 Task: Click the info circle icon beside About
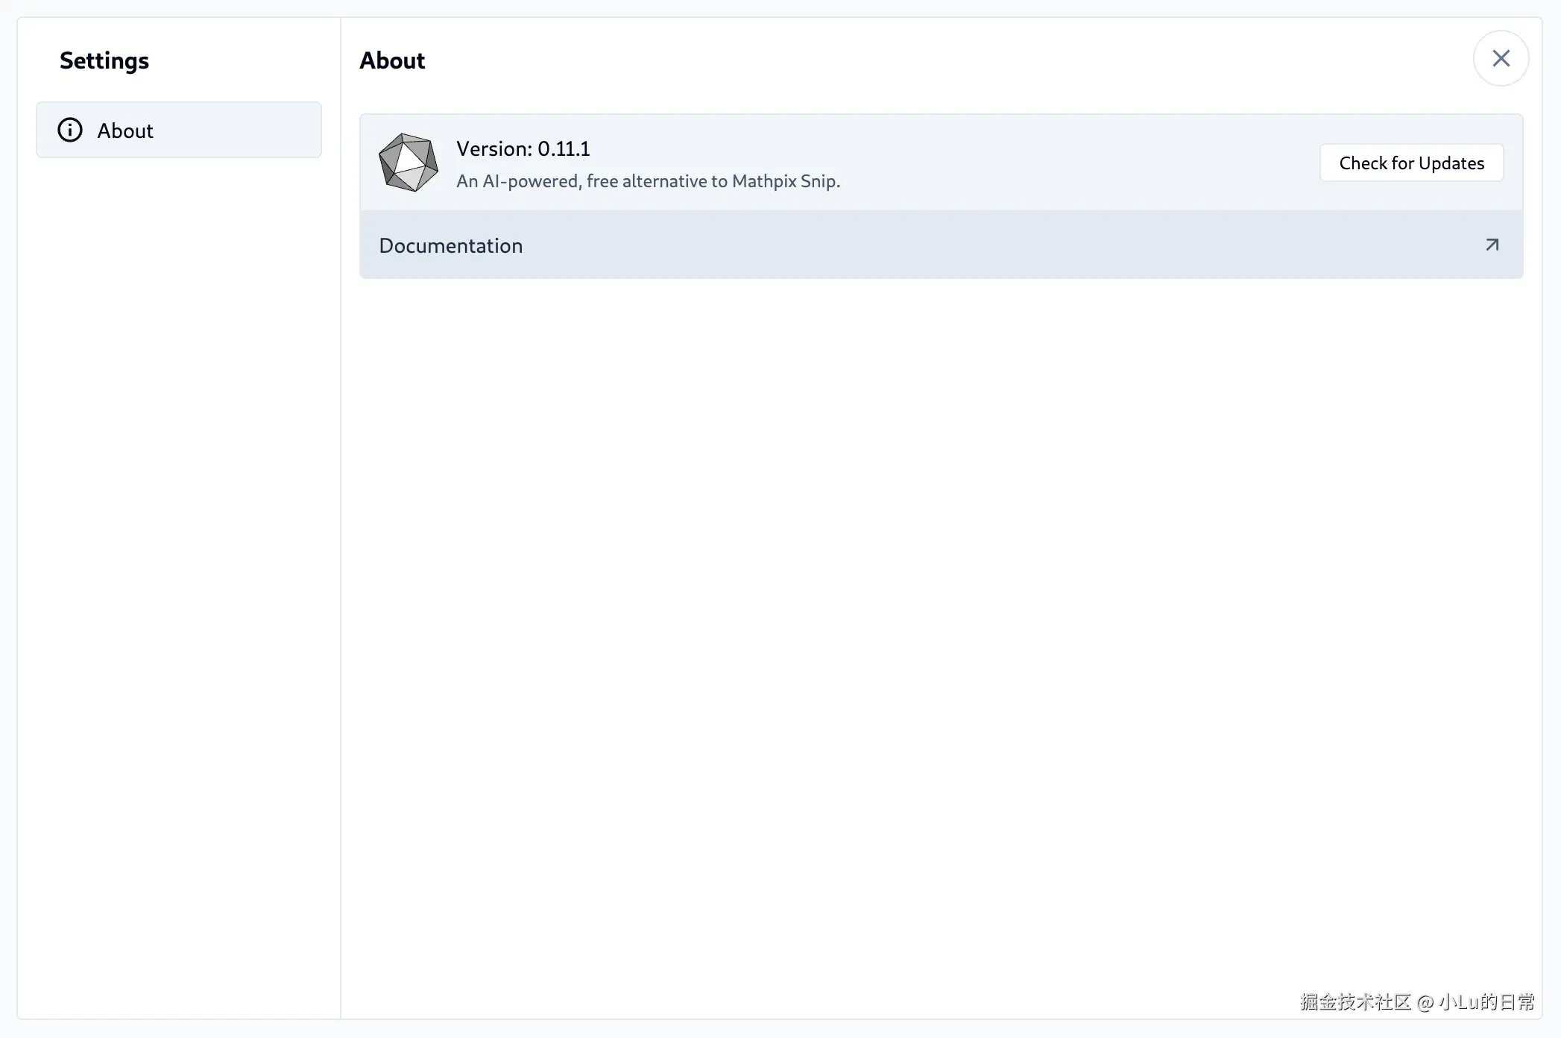point(70,130)
